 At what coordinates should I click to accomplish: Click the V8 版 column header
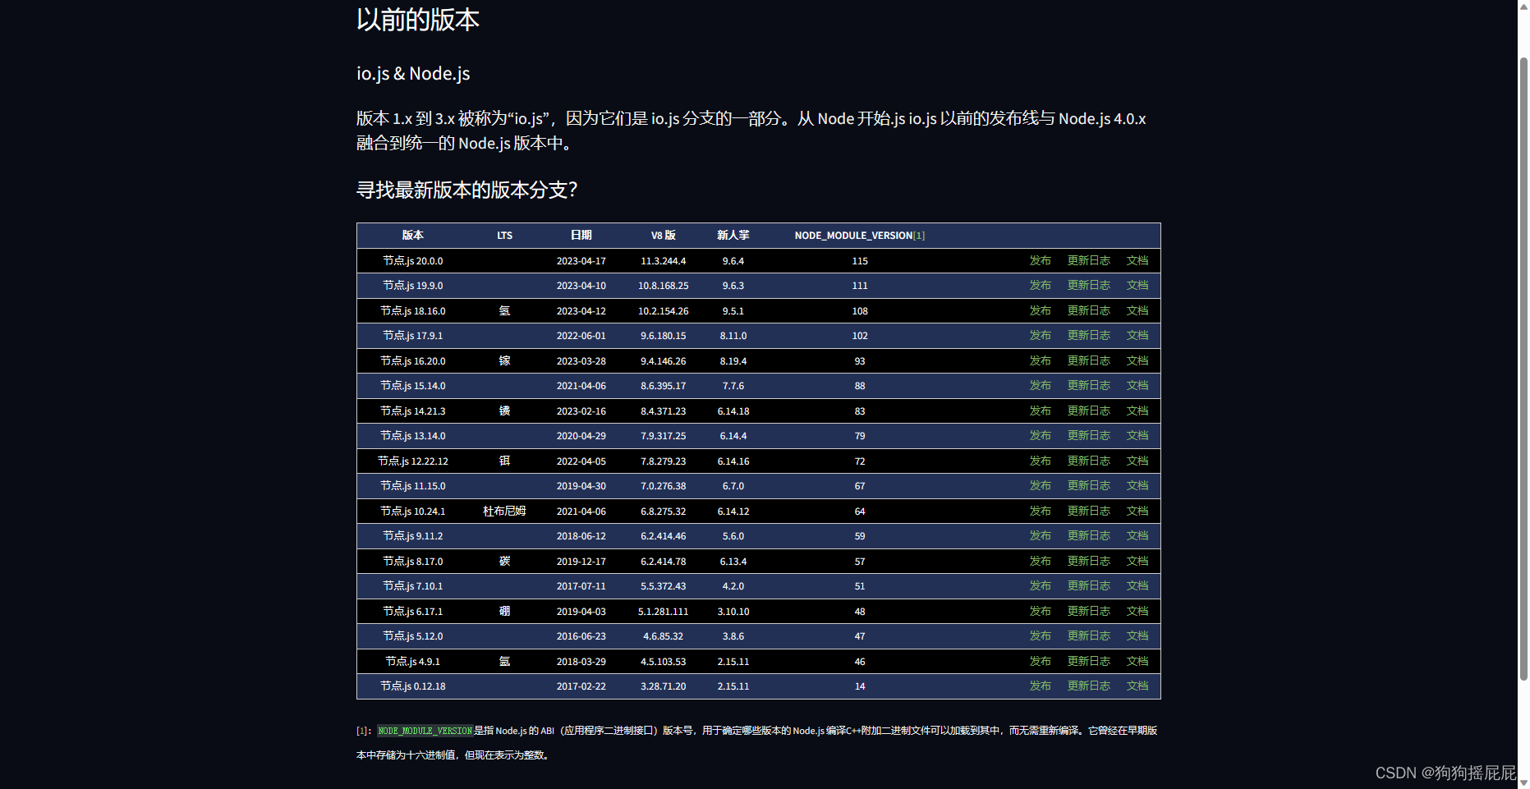coord(663,236)
